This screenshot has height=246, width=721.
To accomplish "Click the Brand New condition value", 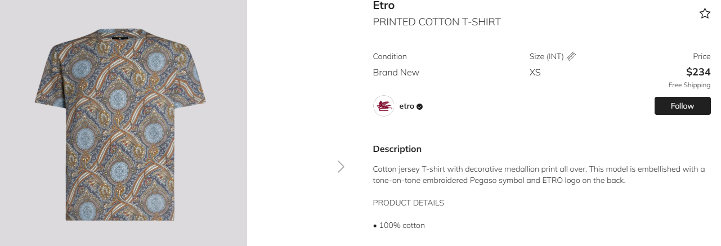I will (x=396, y=73).
